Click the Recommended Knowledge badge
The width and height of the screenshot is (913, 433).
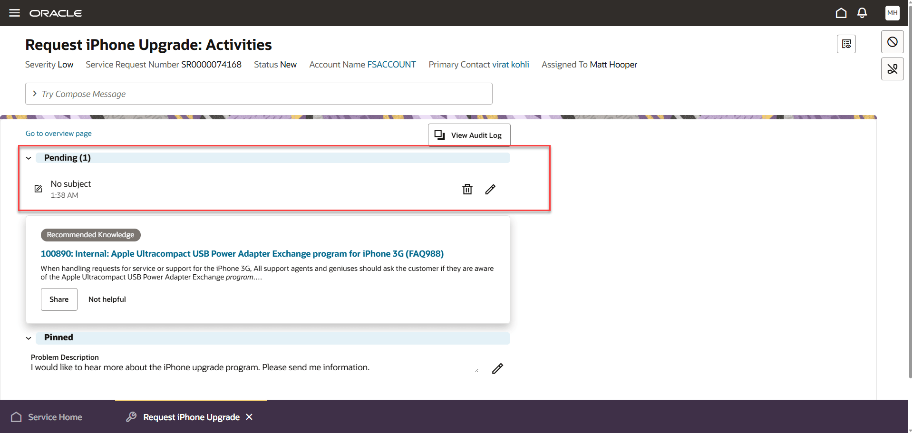tap(90, 235)
